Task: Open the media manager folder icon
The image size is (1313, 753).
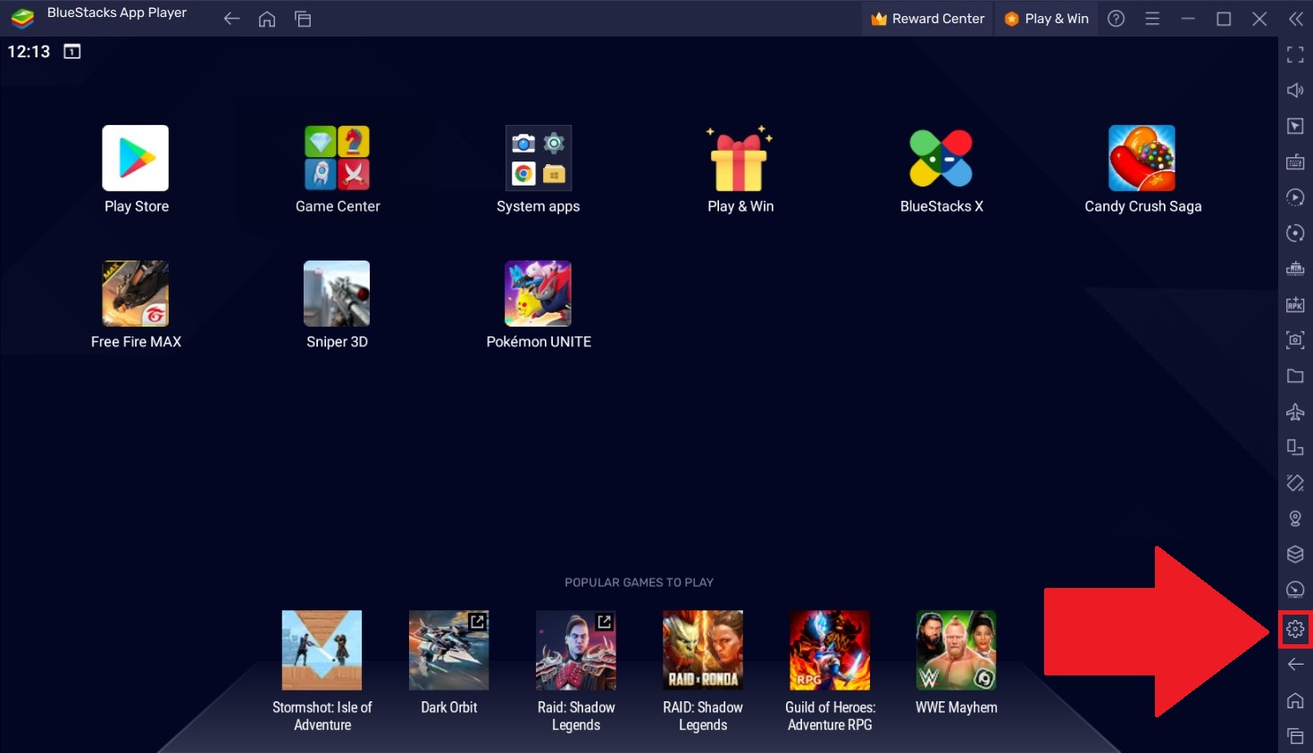Action: point(1295,376)
